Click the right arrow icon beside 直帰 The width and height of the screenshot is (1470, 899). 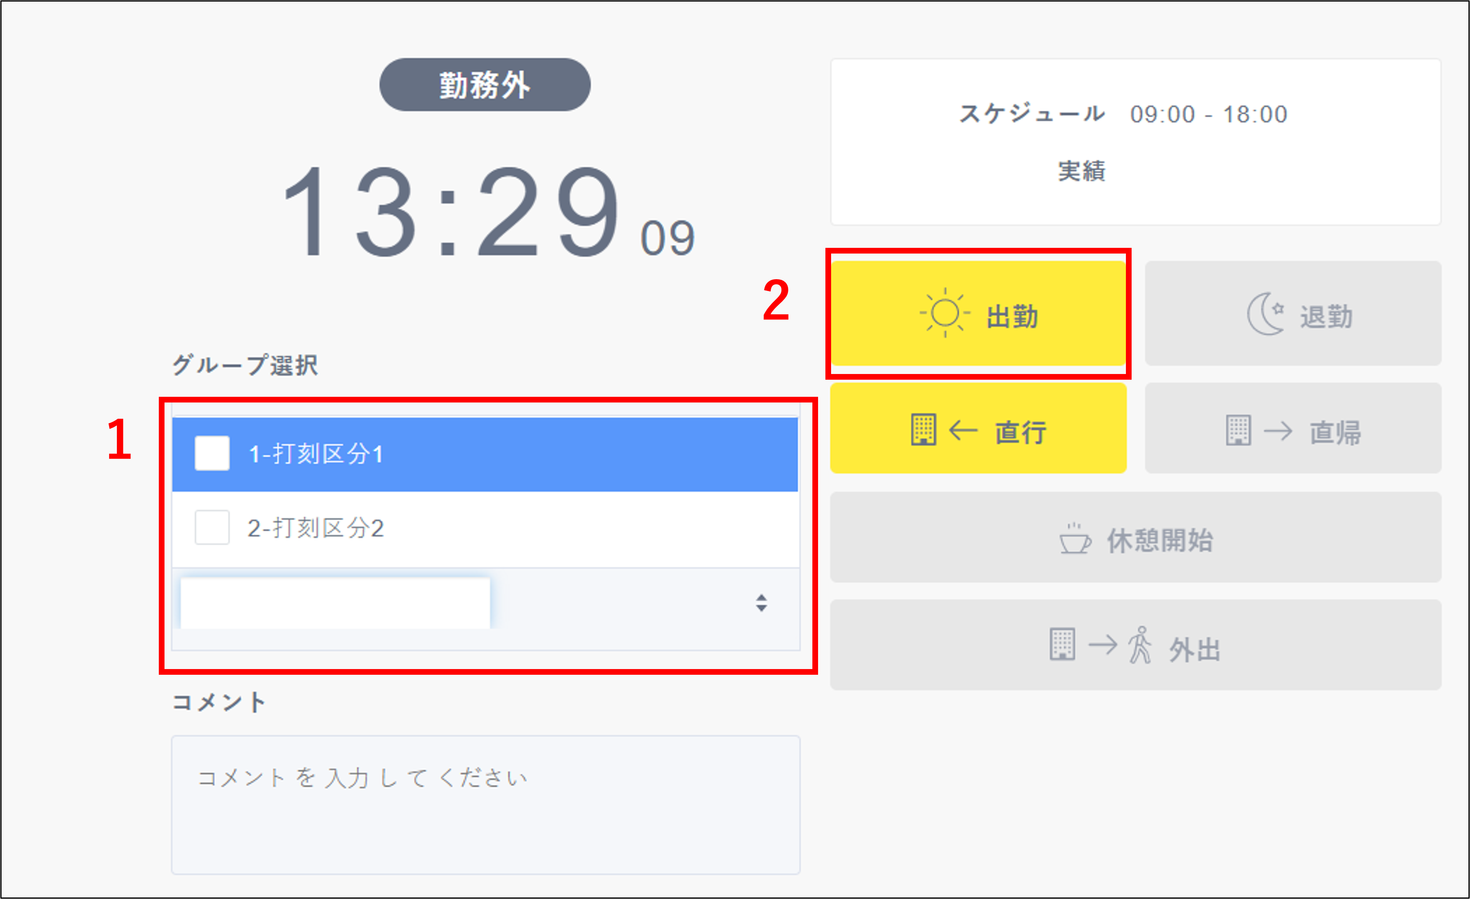pos(1278,431)
